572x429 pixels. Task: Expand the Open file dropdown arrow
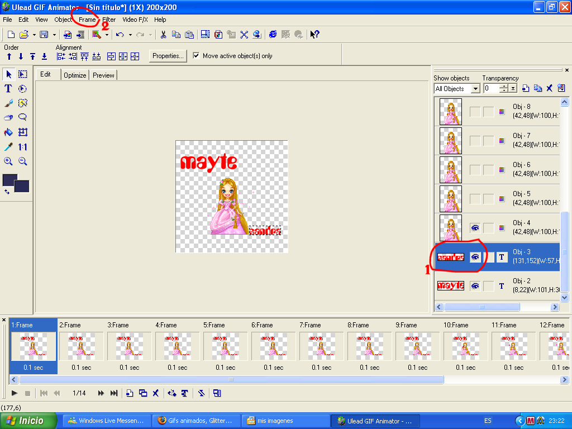coord(34,35)
